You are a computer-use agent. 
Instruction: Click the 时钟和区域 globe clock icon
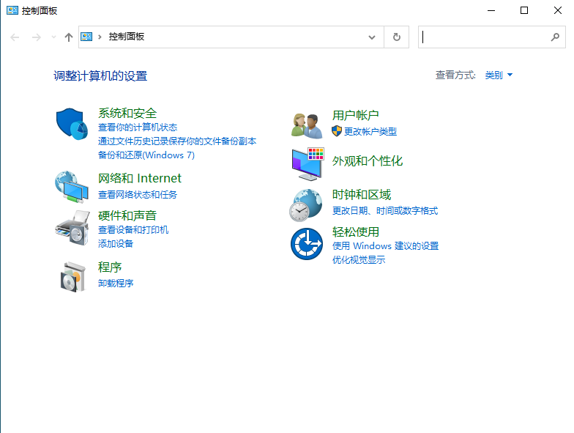306,204
